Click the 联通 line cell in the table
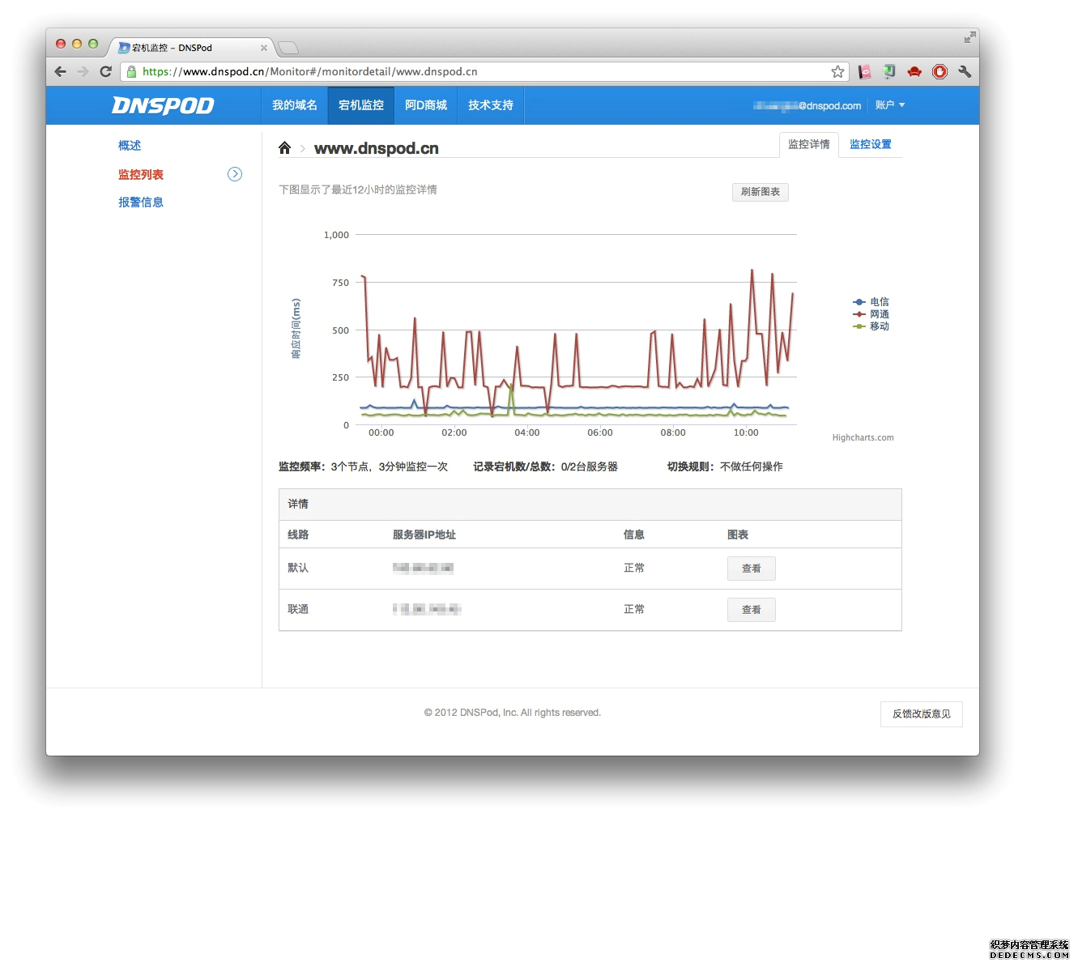 [298, 610]
